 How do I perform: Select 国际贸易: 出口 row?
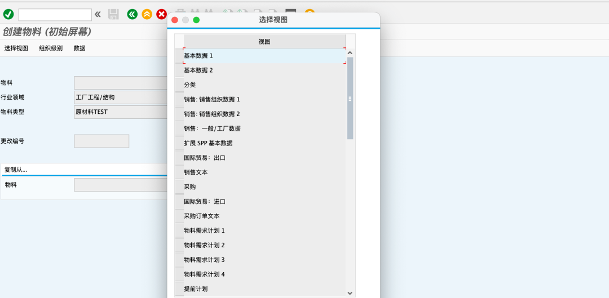pyautogui.click(x=264, y=158)
